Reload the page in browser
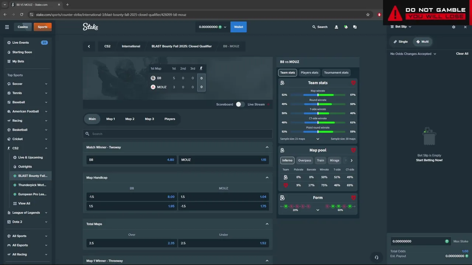The height and width of the screenshot is (265, 472). (22, 15)
